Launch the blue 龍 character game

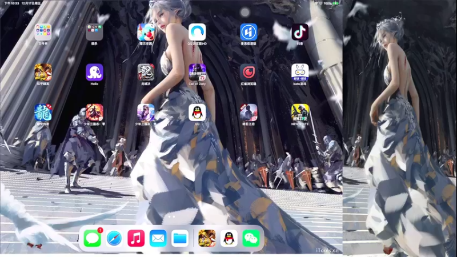tap(43, 113)
